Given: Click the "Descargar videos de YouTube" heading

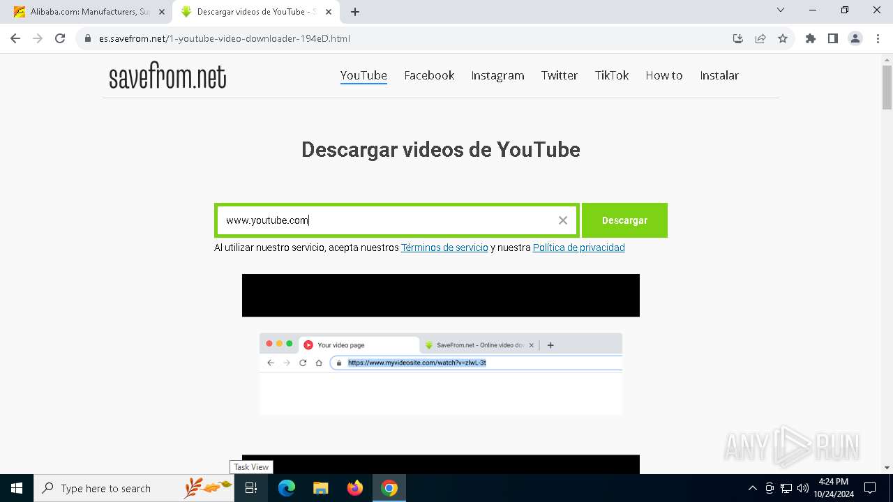Looking at the screenshot, I should 441,149.
